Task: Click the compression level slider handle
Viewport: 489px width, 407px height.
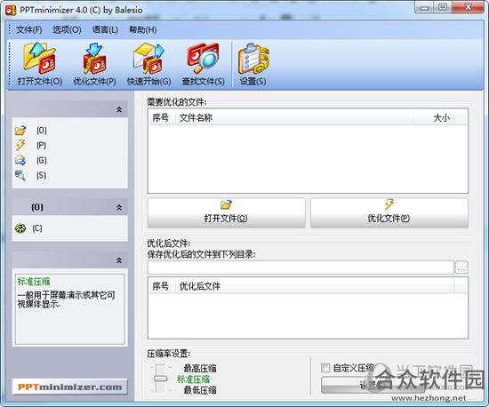Action: pos(161,379)
